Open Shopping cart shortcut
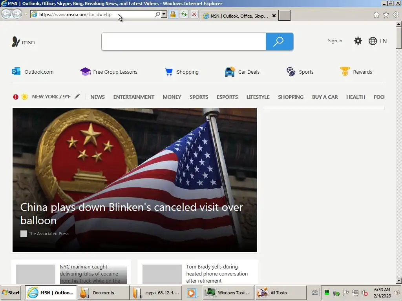Viewport: 402px width, 301px height. click(181, 72)
